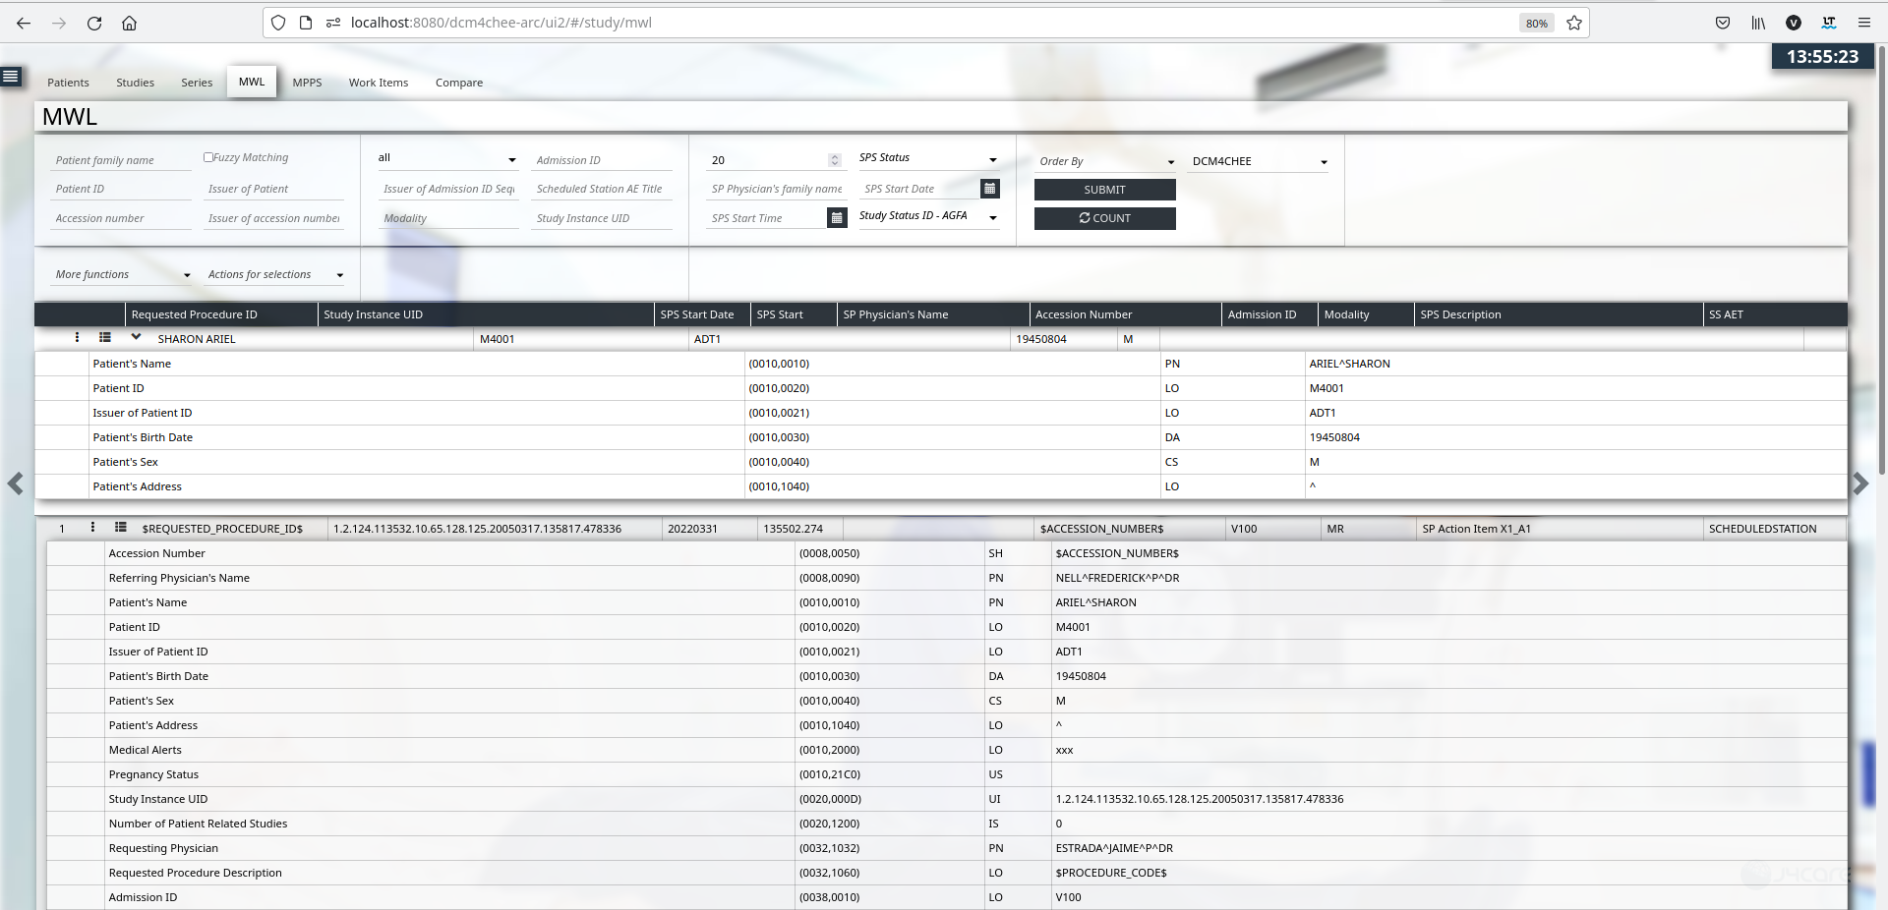Click the attributes list icon on SHARON ARIEL row
The width and height of the screenshot is (1888, 910).
(105, 338)
